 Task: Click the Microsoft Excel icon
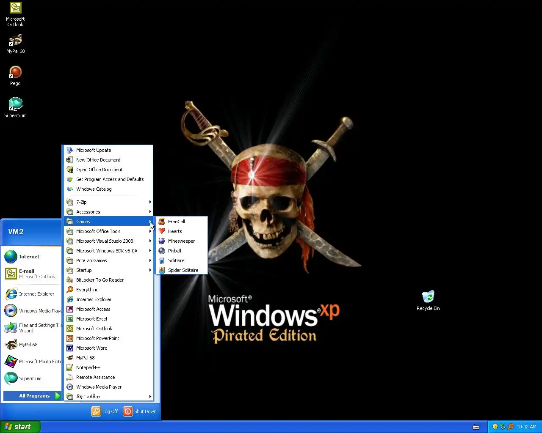point(70,319)
